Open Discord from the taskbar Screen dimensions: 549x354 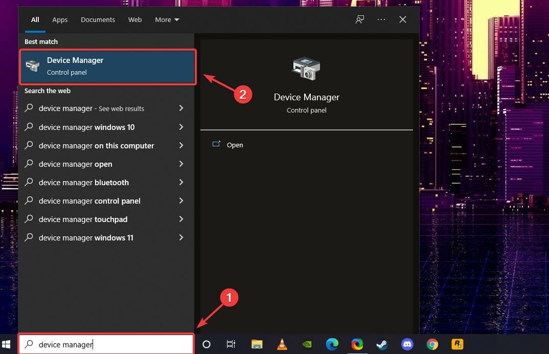407,344
